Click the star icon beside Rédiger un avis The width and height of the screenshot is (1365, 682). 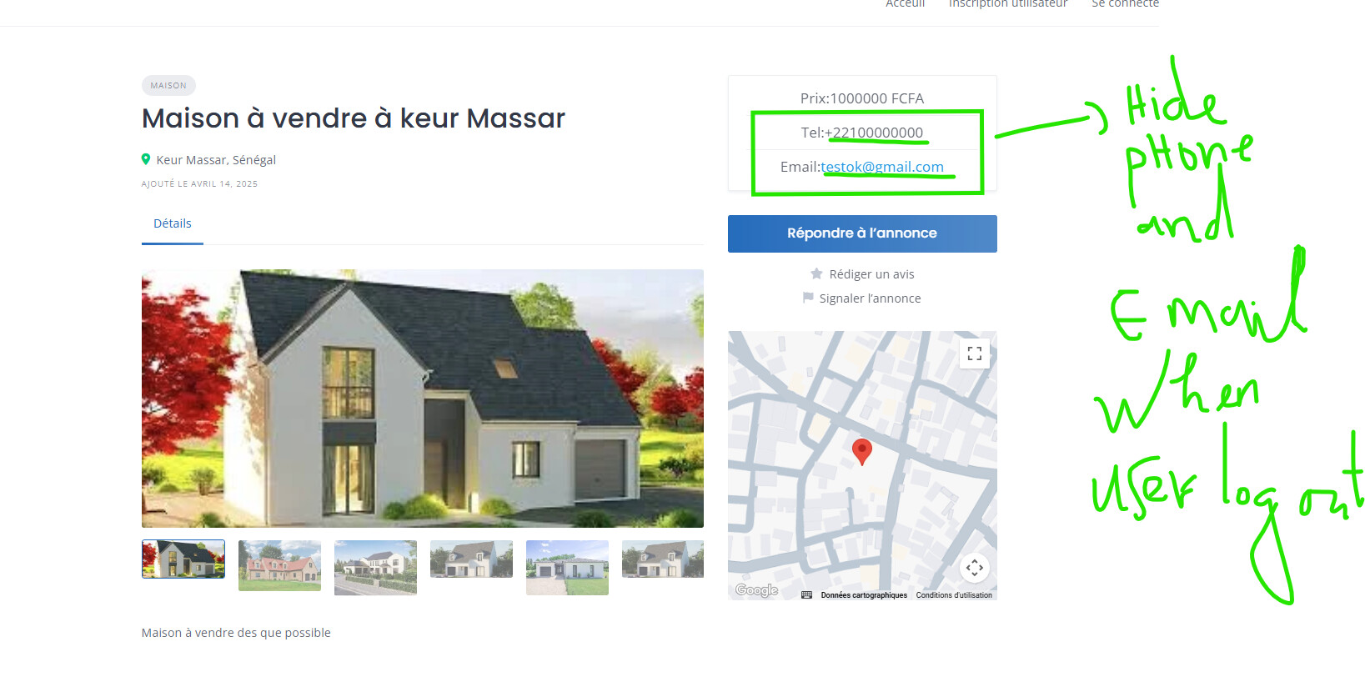tap(816, 273)
